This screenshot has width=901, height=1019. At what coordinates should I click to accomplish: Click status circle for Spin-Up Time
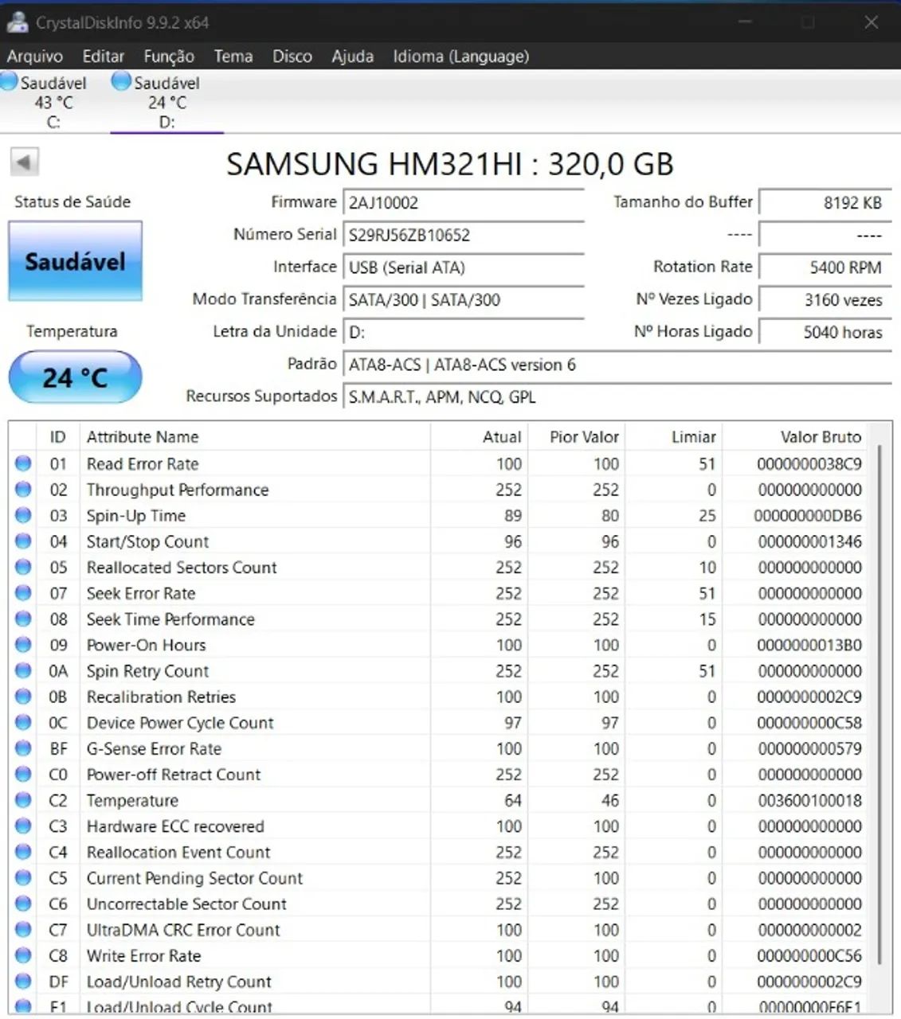[x=23, y=515]
